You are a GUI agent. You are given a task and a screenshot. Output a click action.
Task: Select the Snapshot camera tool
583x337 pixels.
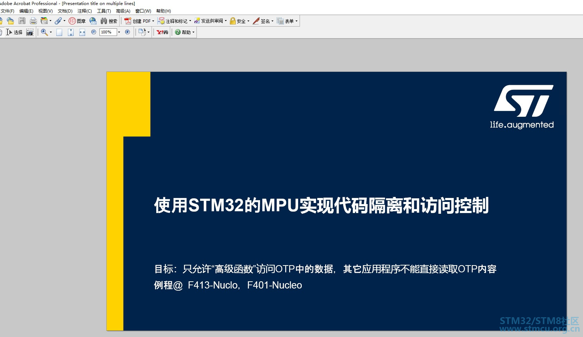point(30,32)
